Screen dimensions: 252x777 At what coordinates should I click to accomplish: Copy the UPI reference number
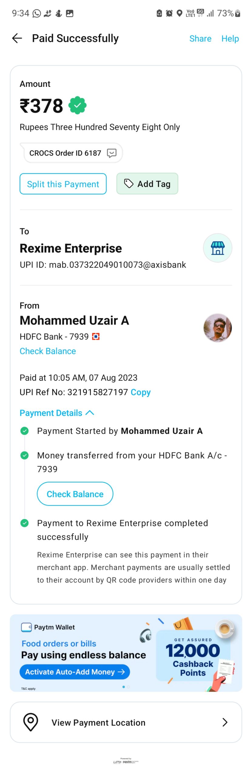pyautogui.click(x=140, y=392)
